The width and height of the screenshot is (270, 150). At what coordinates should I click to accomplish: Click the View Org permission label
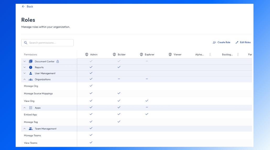(x=29, y=101)
